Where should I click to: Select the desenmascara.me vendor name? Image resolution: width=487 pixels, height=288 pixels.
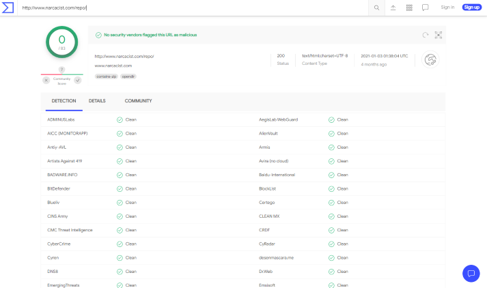coord(276,258)
